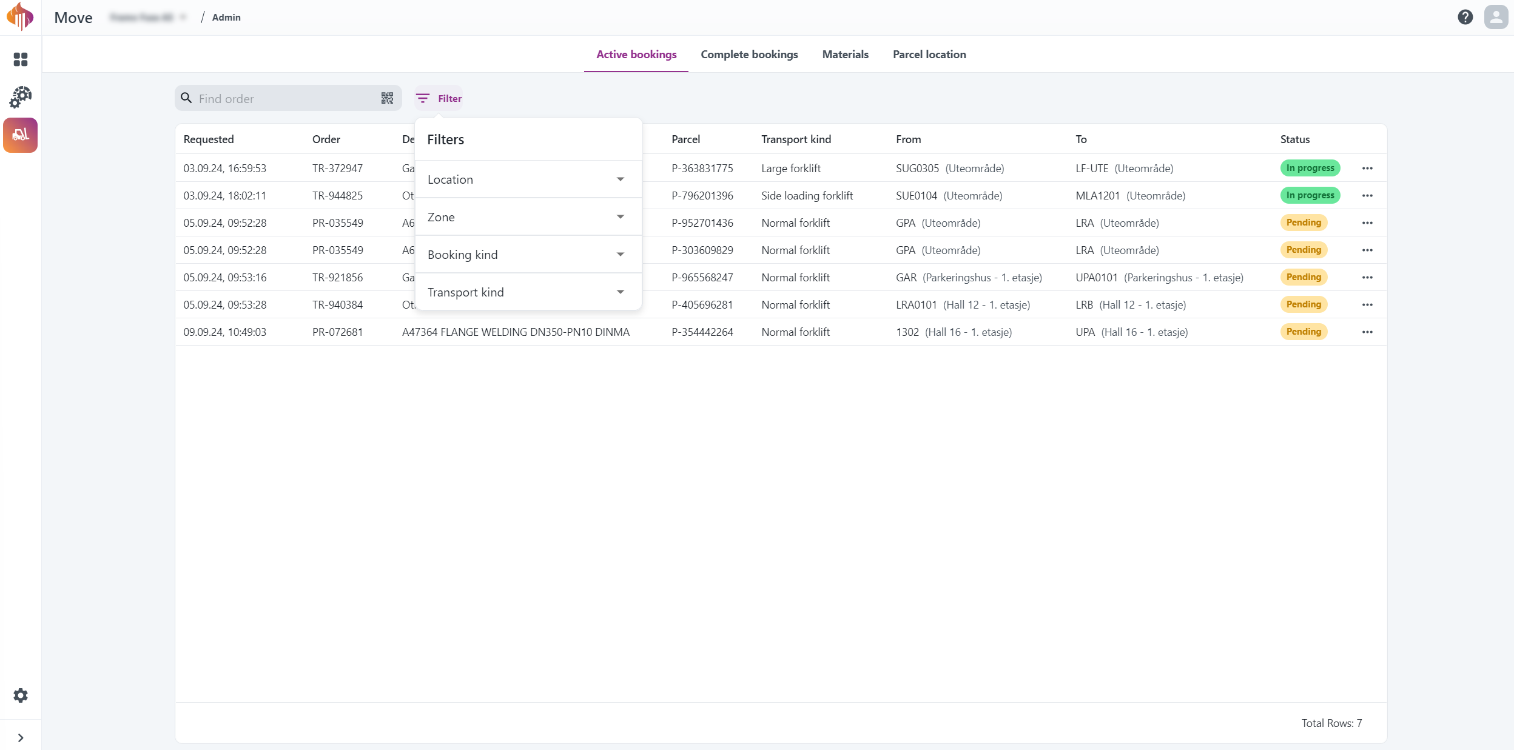The width and height of the screenshot is (1514, 750).
Task: Click parcel P-405696281 cell
Action: pos(702,305)
